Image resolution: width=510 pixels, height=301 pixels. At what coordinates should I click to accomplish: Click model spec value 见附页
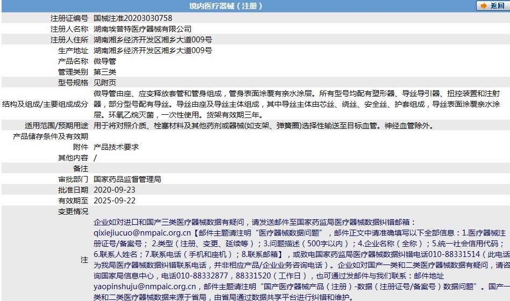[x=105, y=83]
